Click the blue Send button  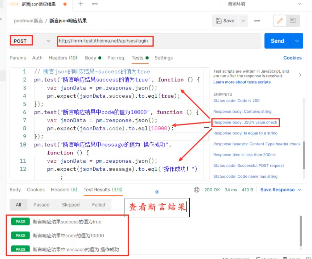(277, 41)
